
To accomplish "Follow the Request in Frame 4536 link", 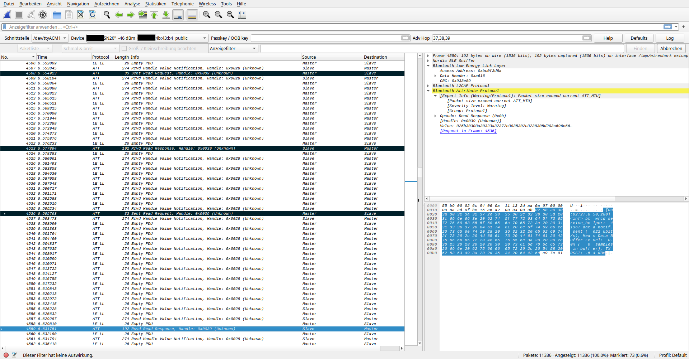I will pyautogui.click(x=468, y=131).
